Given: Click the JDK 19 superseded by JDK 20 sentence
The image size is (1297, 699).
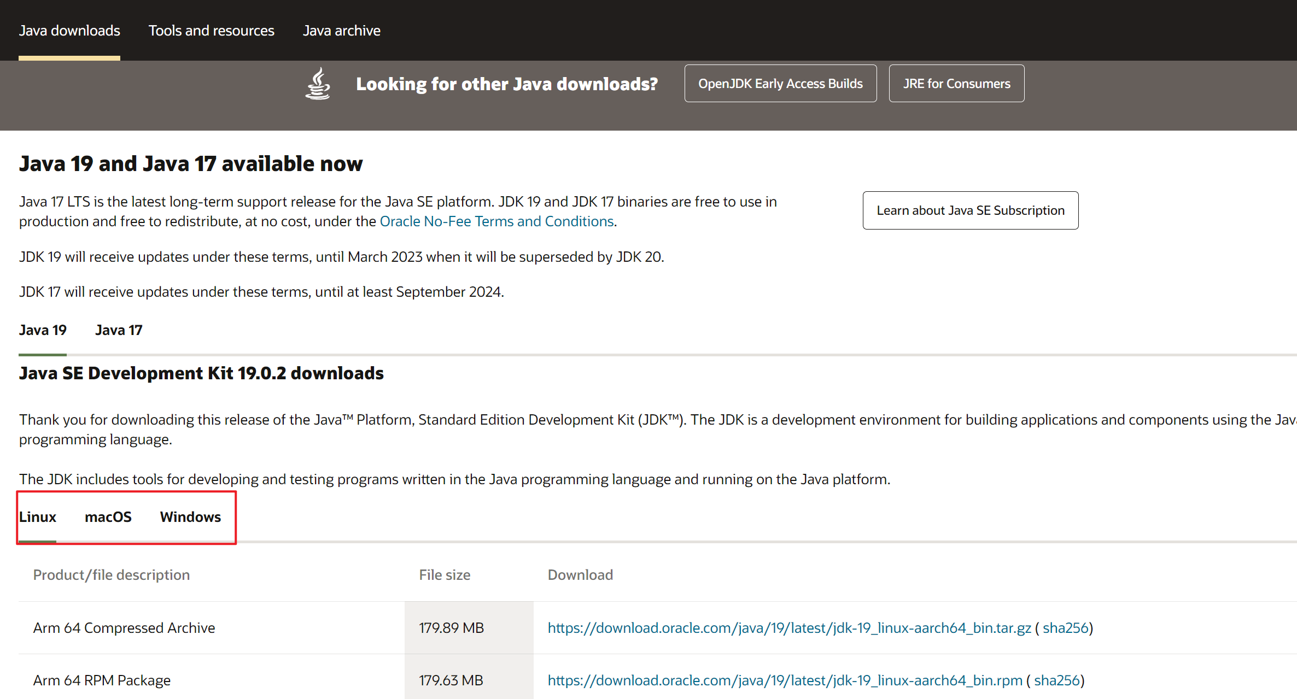Looking at the screenshot, I should [x=342, y=257].
